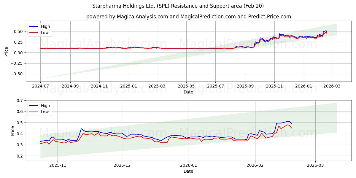Click the '0.7' price tick label
Image resolution: width=356 pixels, height=178 pixels.
coord(20,101)
